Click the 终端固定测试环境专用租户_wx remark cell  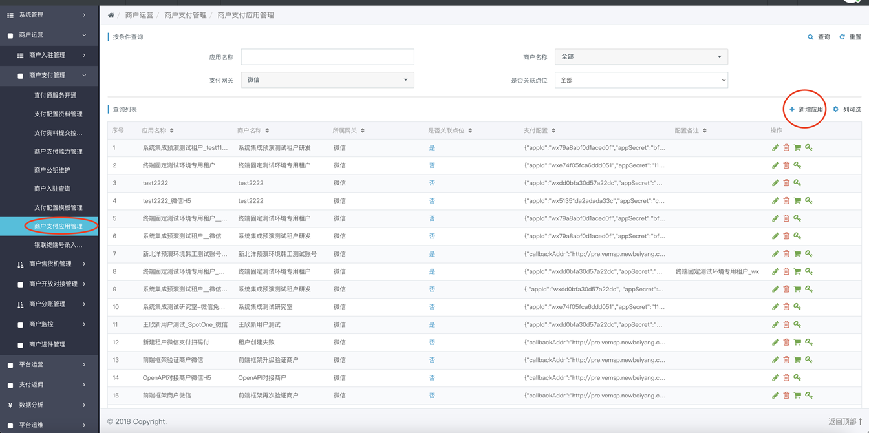(717, 271)
